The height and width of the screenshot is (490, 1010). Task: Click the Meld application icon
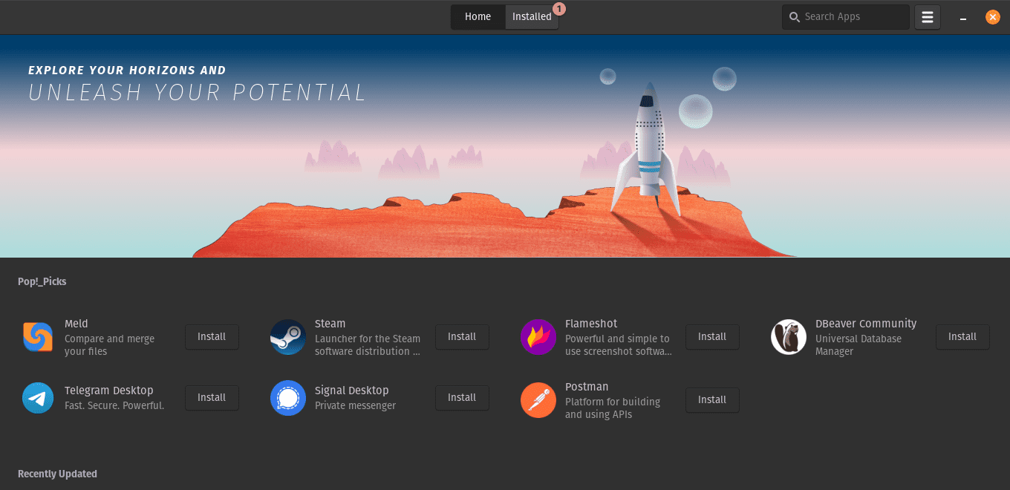[x=38, y=337]
